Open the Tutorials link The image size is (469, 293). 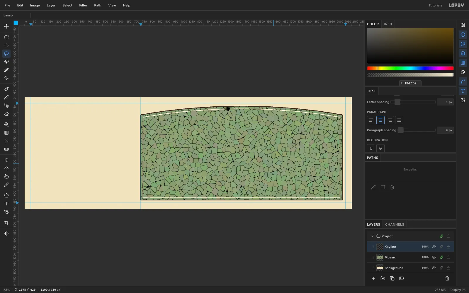click(x=435, y=5)
